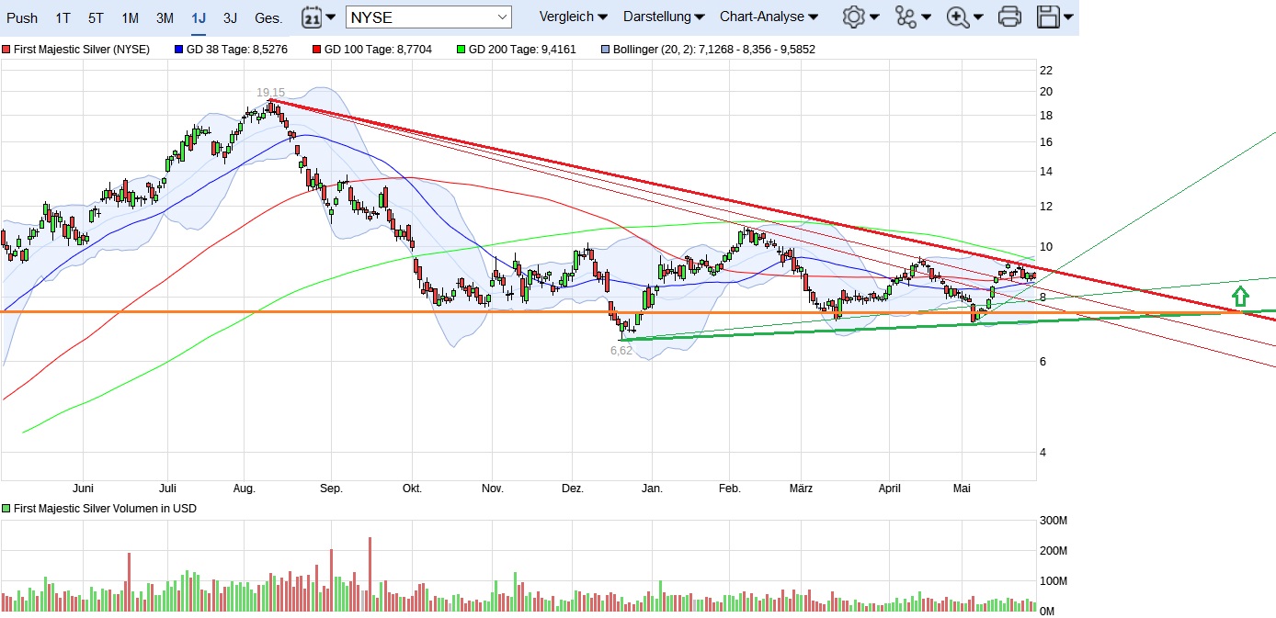Viewport: 1276px width, 618px height.
Task: Switch to the 3M time range tab
Action: [x=165, y=17]
